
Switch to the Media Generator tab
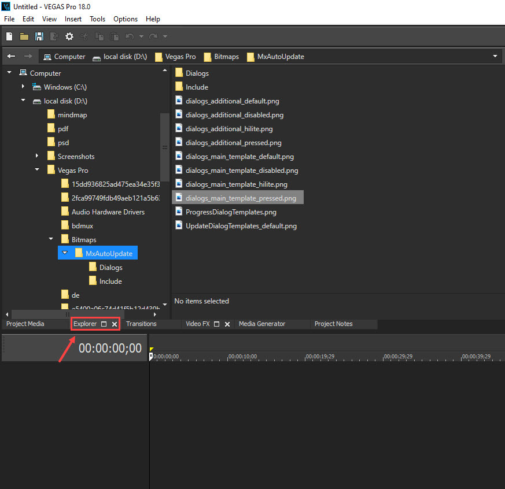(262, 324)
